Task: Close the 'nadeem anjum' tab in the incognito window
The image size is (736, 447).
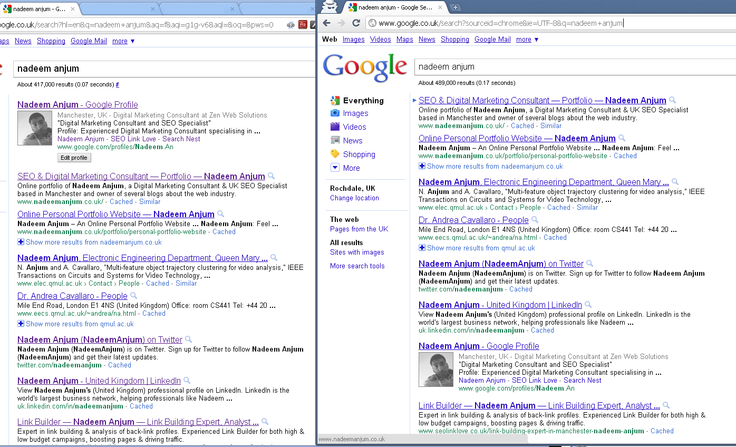Action: click(440, 8)
